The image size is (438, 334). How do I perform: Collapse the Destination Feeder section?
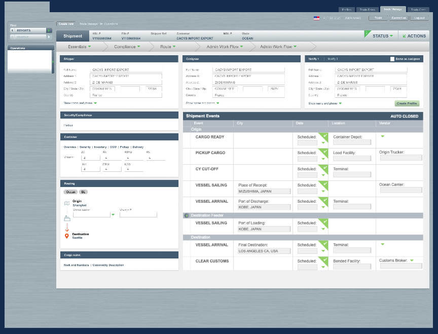(x=187, y=215)
